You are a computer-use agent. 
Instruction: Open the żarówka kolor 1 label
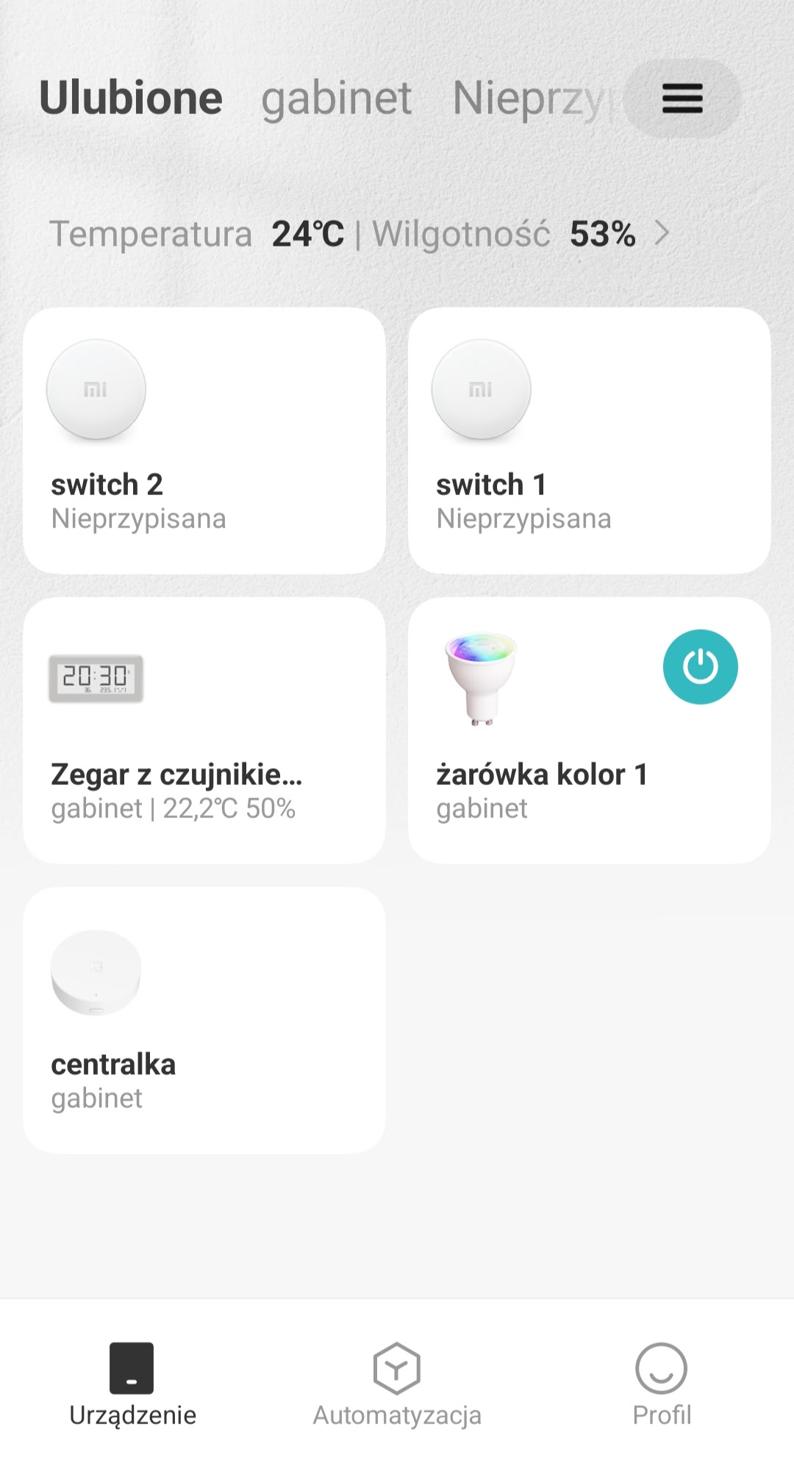tap(542, 775)
